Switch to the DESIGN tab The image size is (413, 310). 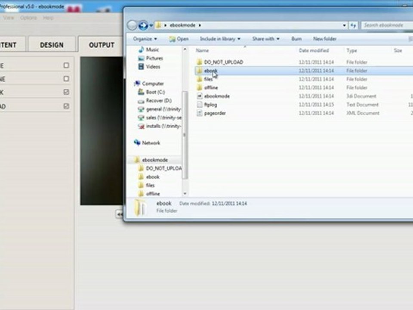point(52,45)
